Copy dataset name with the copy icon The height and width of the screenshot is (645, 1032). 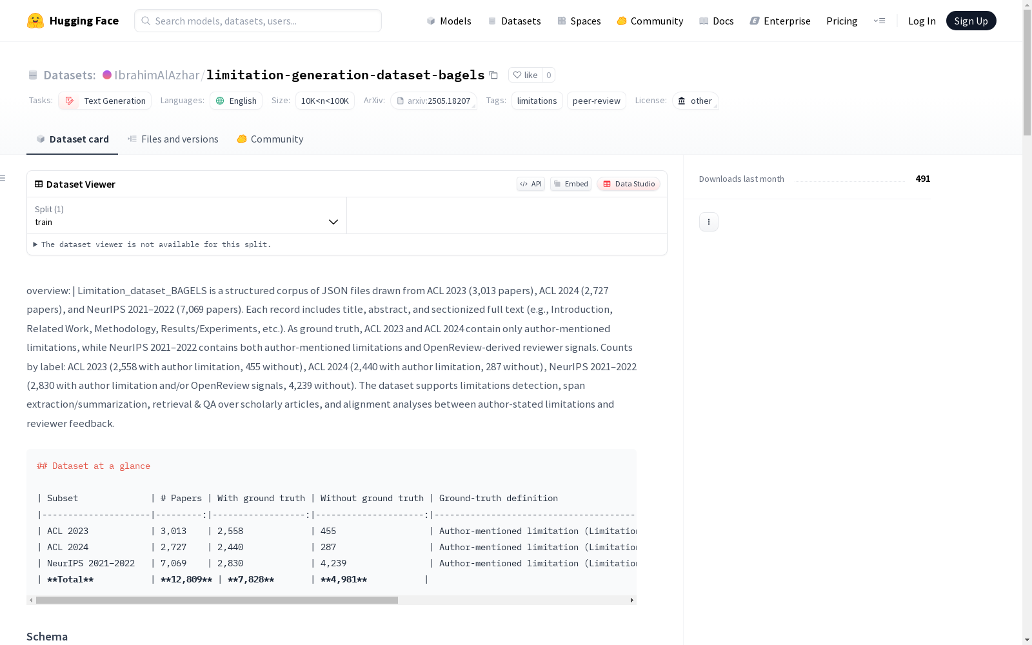493,75
